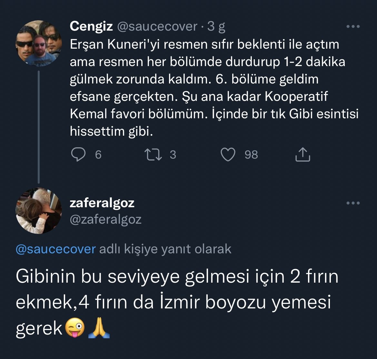Like Cengiz's tweet with the heart
This screenshot has width=377, height=359.
pyautogui.click(x=228, y=155)
